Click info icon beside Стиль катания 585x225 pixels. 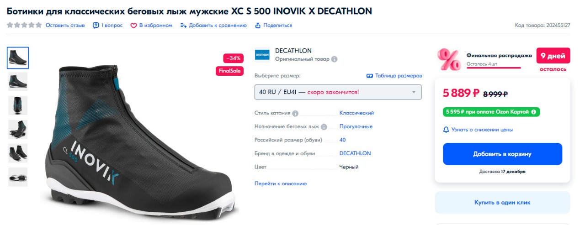[x=295, y=113]
